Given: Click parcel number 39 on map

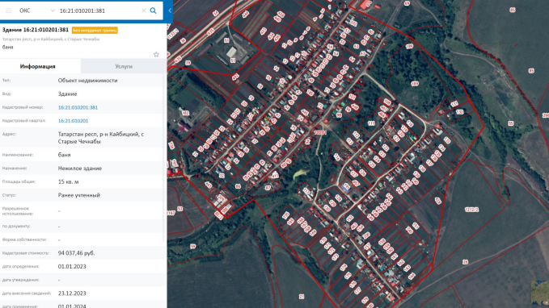Looking at the screenshot, I should click(192, 247).
